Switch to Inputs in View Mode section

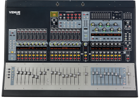[126, 34]
